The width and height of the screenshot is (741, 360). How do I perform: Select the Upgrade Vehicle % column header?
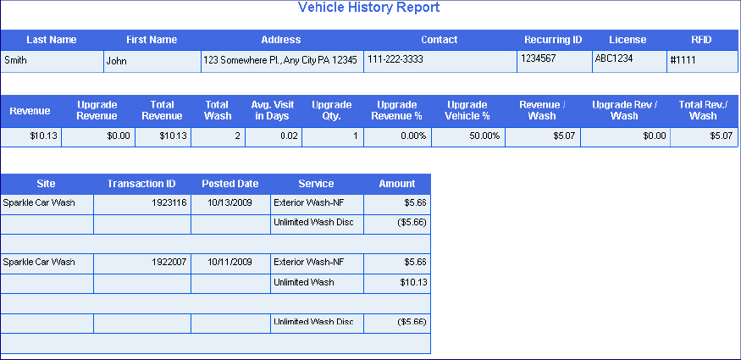coord(468,110)
